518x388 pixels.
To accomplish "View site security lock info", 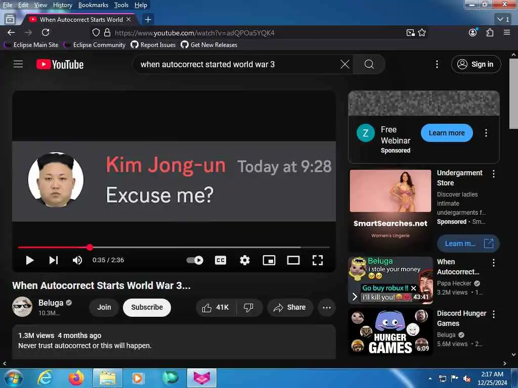I will [107, 33].
